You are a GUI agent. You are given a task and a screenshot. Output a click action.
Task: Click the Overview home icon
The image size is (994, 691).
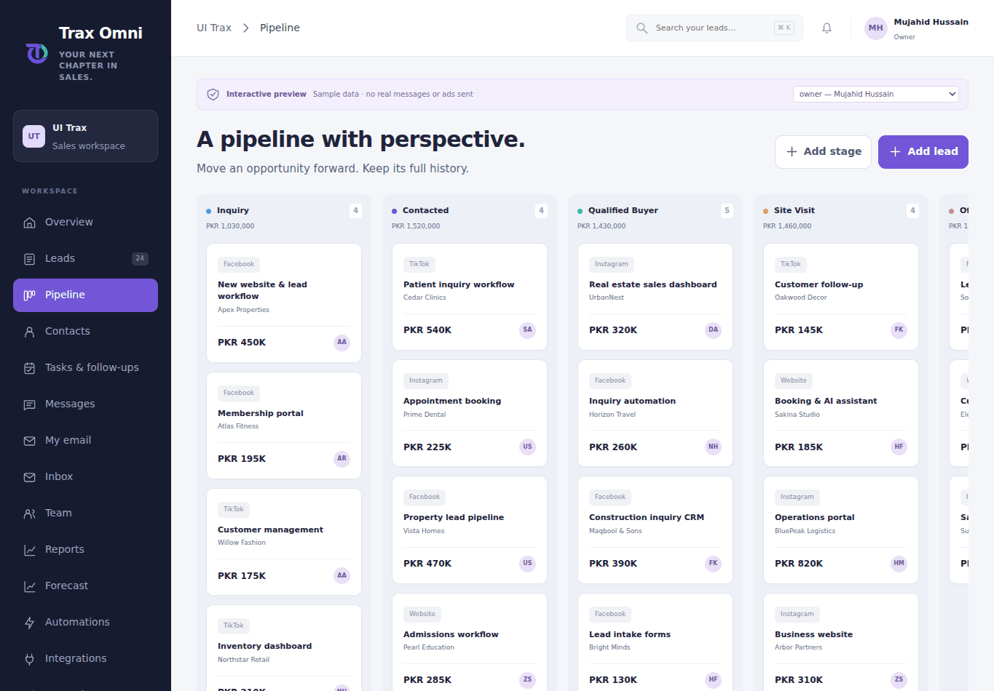click(30, 223)
